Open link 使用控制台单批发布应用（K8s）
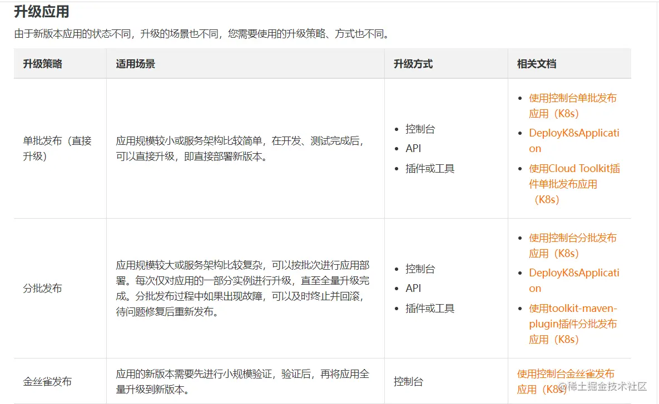Image resolution: width=659 pixels, height=404 pixels. (x=572, y=106)
